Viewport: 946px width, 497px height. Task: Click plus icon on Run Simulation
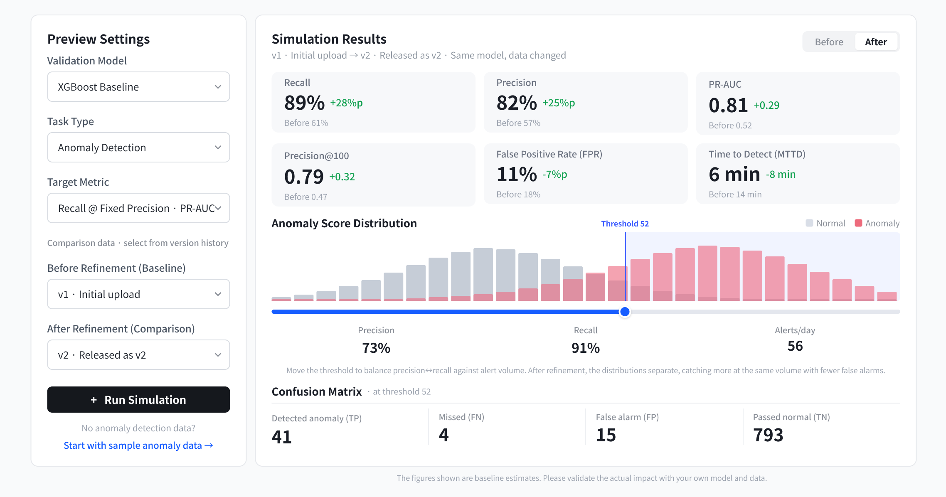[x=94, y=400]
